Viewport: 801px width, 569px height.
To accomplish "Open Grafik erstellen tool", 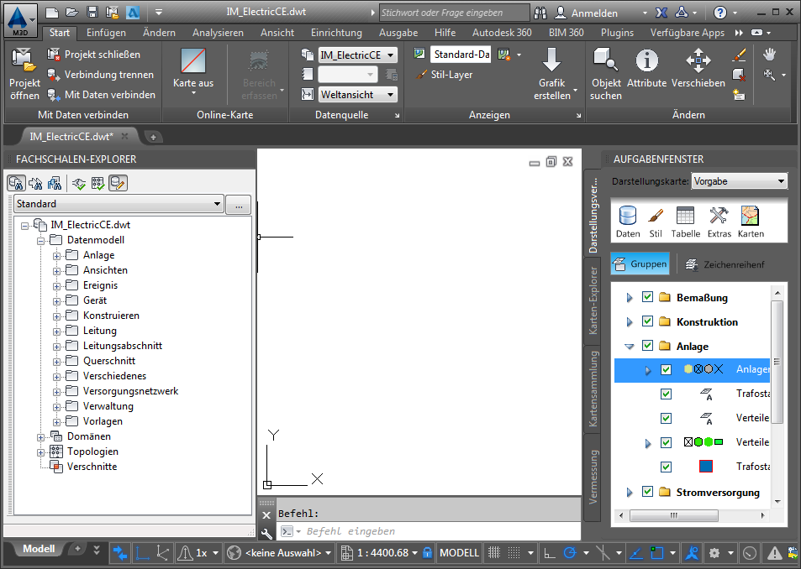I will (551, 73).
